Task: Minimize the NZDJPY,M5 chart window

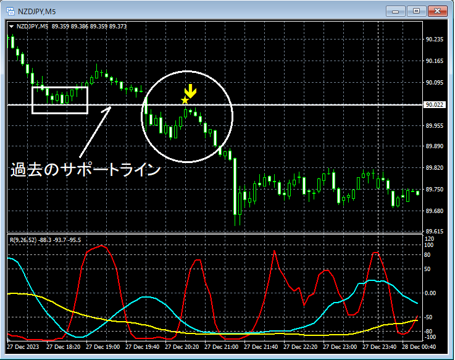Action: (395, 11)
